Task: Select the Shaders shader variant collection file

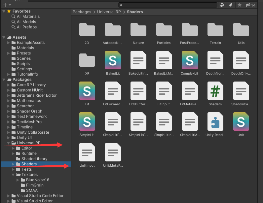Action: pos(215,91)
